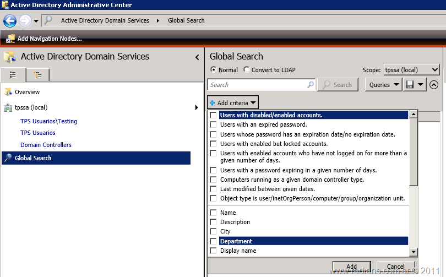The image size is (446, 277).
Task: Switch to list view tab icon
Action: point(13,75)
